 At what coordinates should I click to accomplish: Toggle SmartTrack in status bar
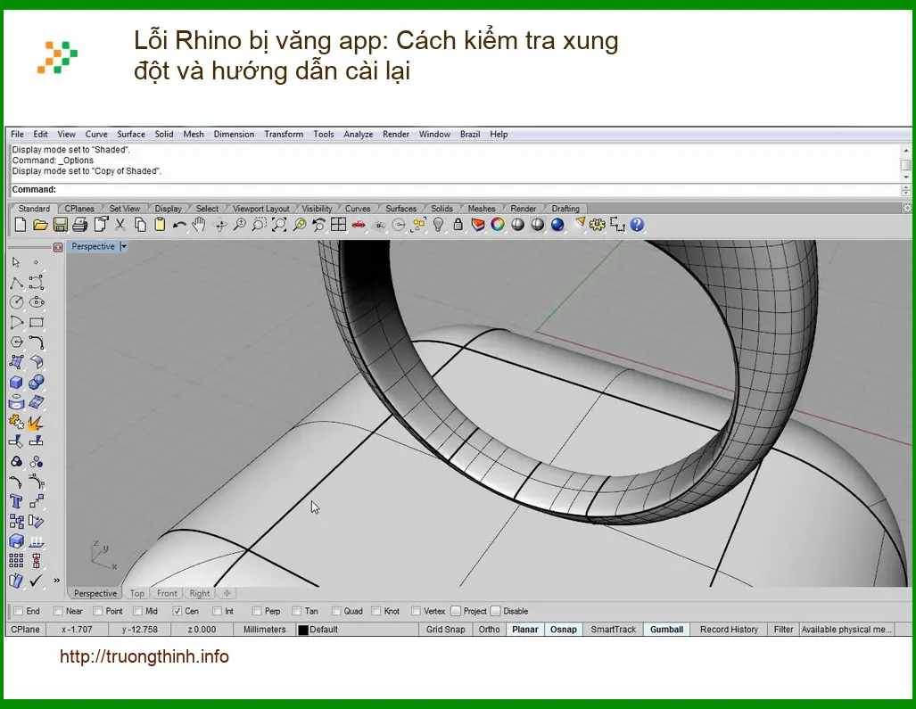[x=613, y=630]
